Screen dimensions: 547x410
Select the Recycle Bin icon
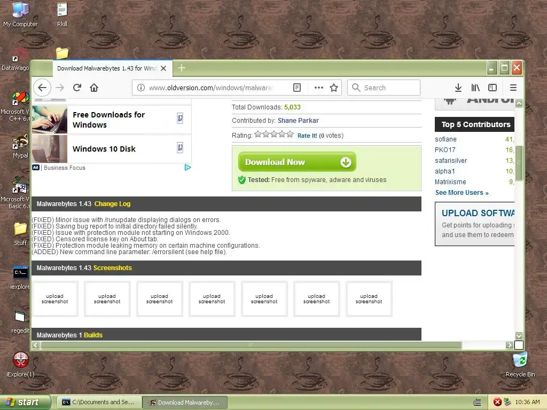pyautogui.click(x=520, y=365)
